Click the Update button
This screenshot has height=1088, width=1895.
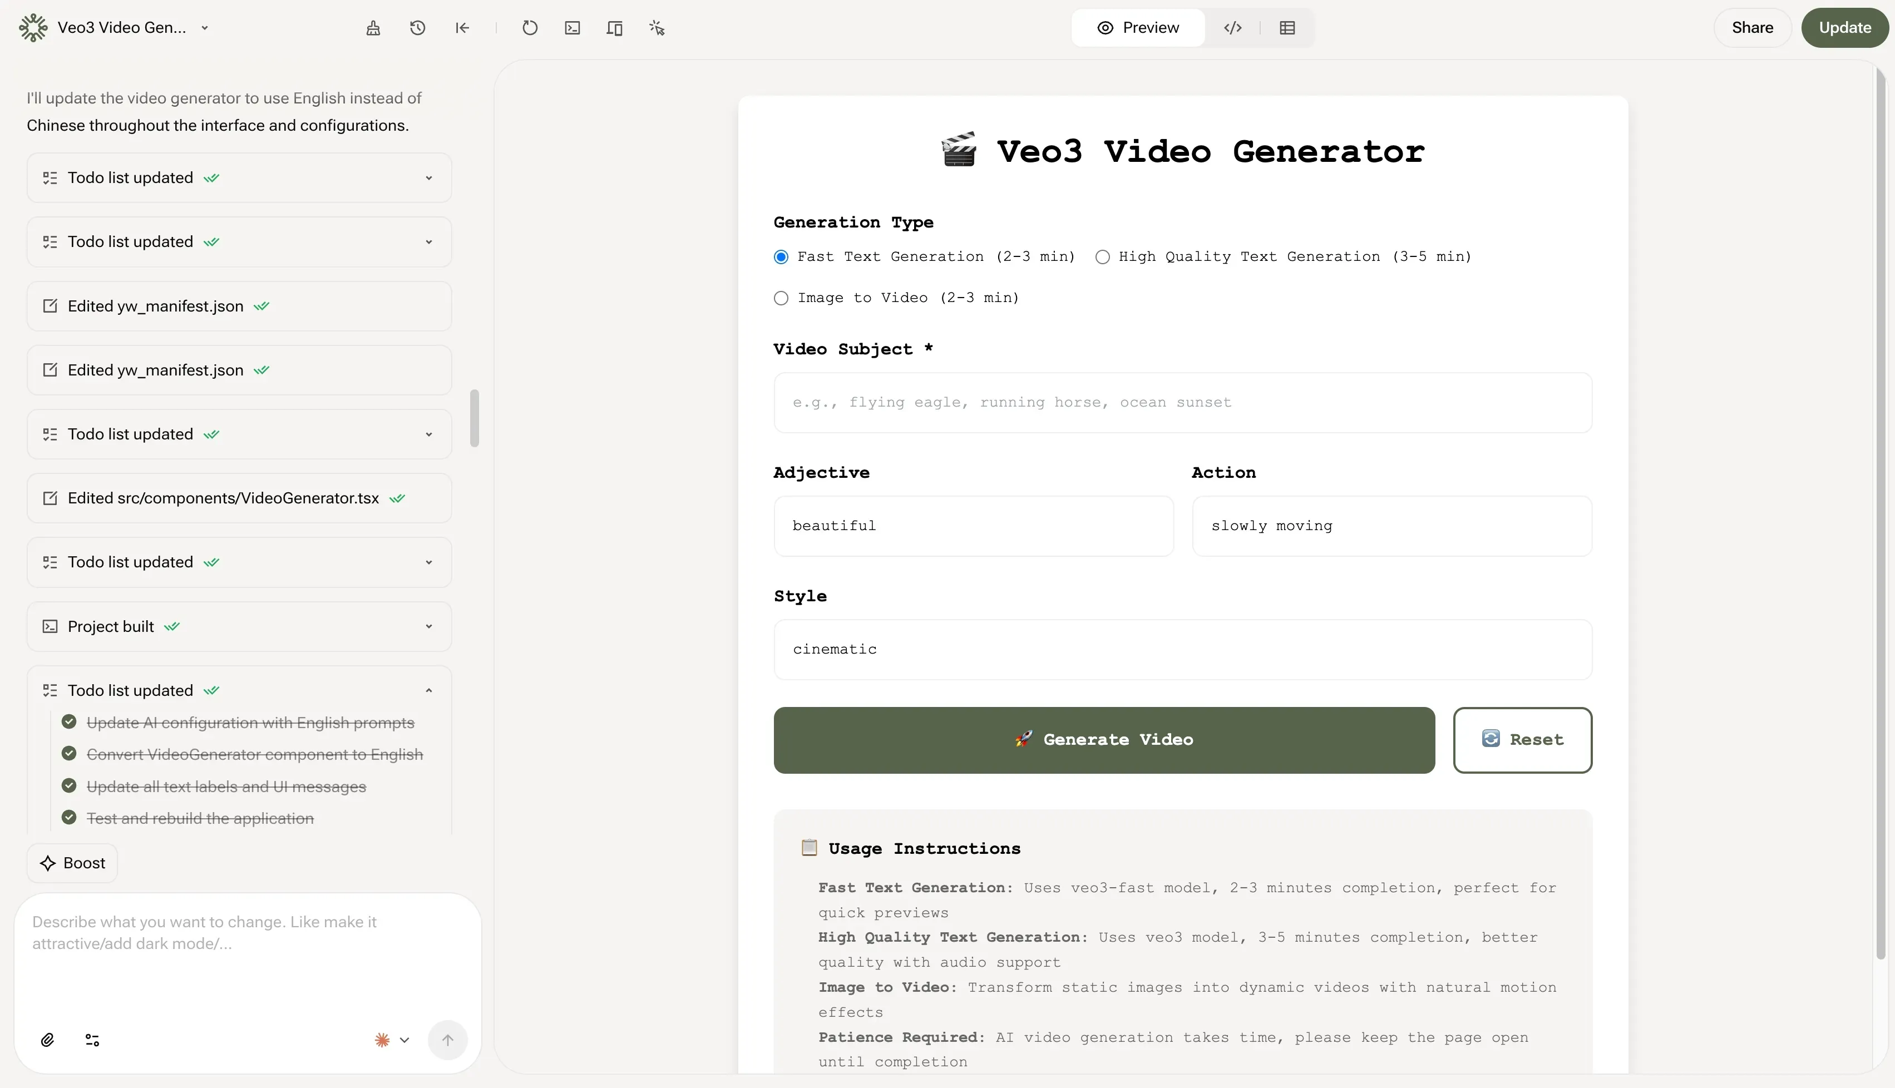(1845, 28)
